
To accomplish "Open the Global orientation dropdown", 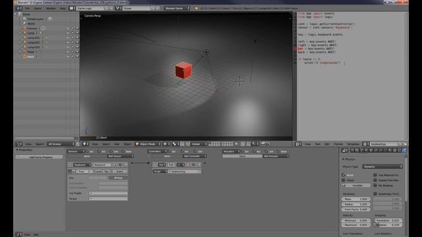I will click(x=199, y=144).
